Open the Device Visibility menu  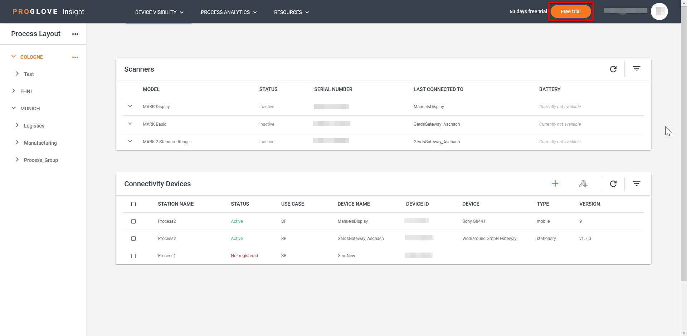[x=159, y=12]
